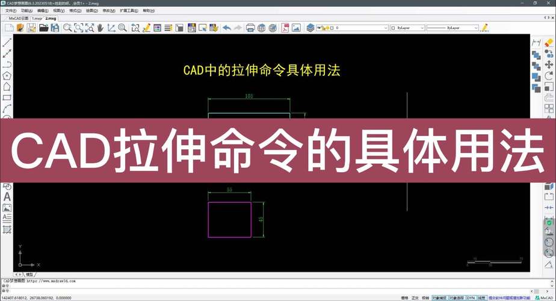Click the undo arrow
The height and width of the screenshot is (301, 556).
[x=227, y=28]
